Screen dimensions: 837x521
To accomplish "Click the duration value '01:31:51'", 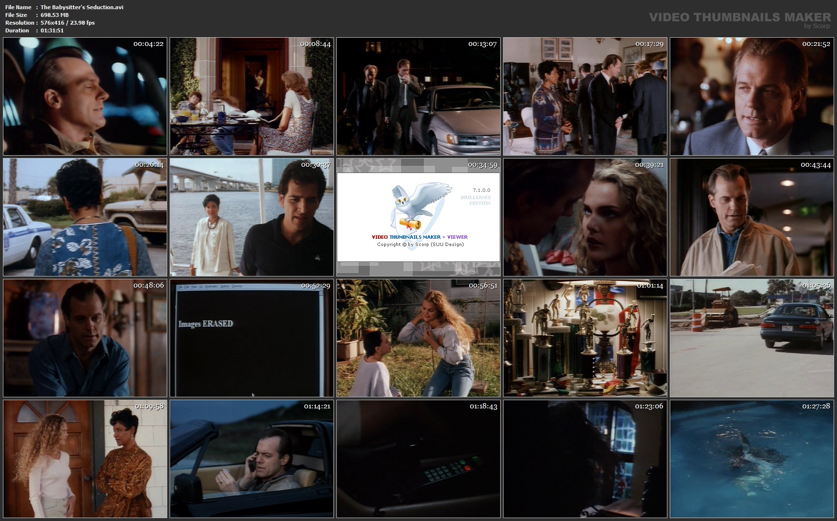I will tap(52, 30).
